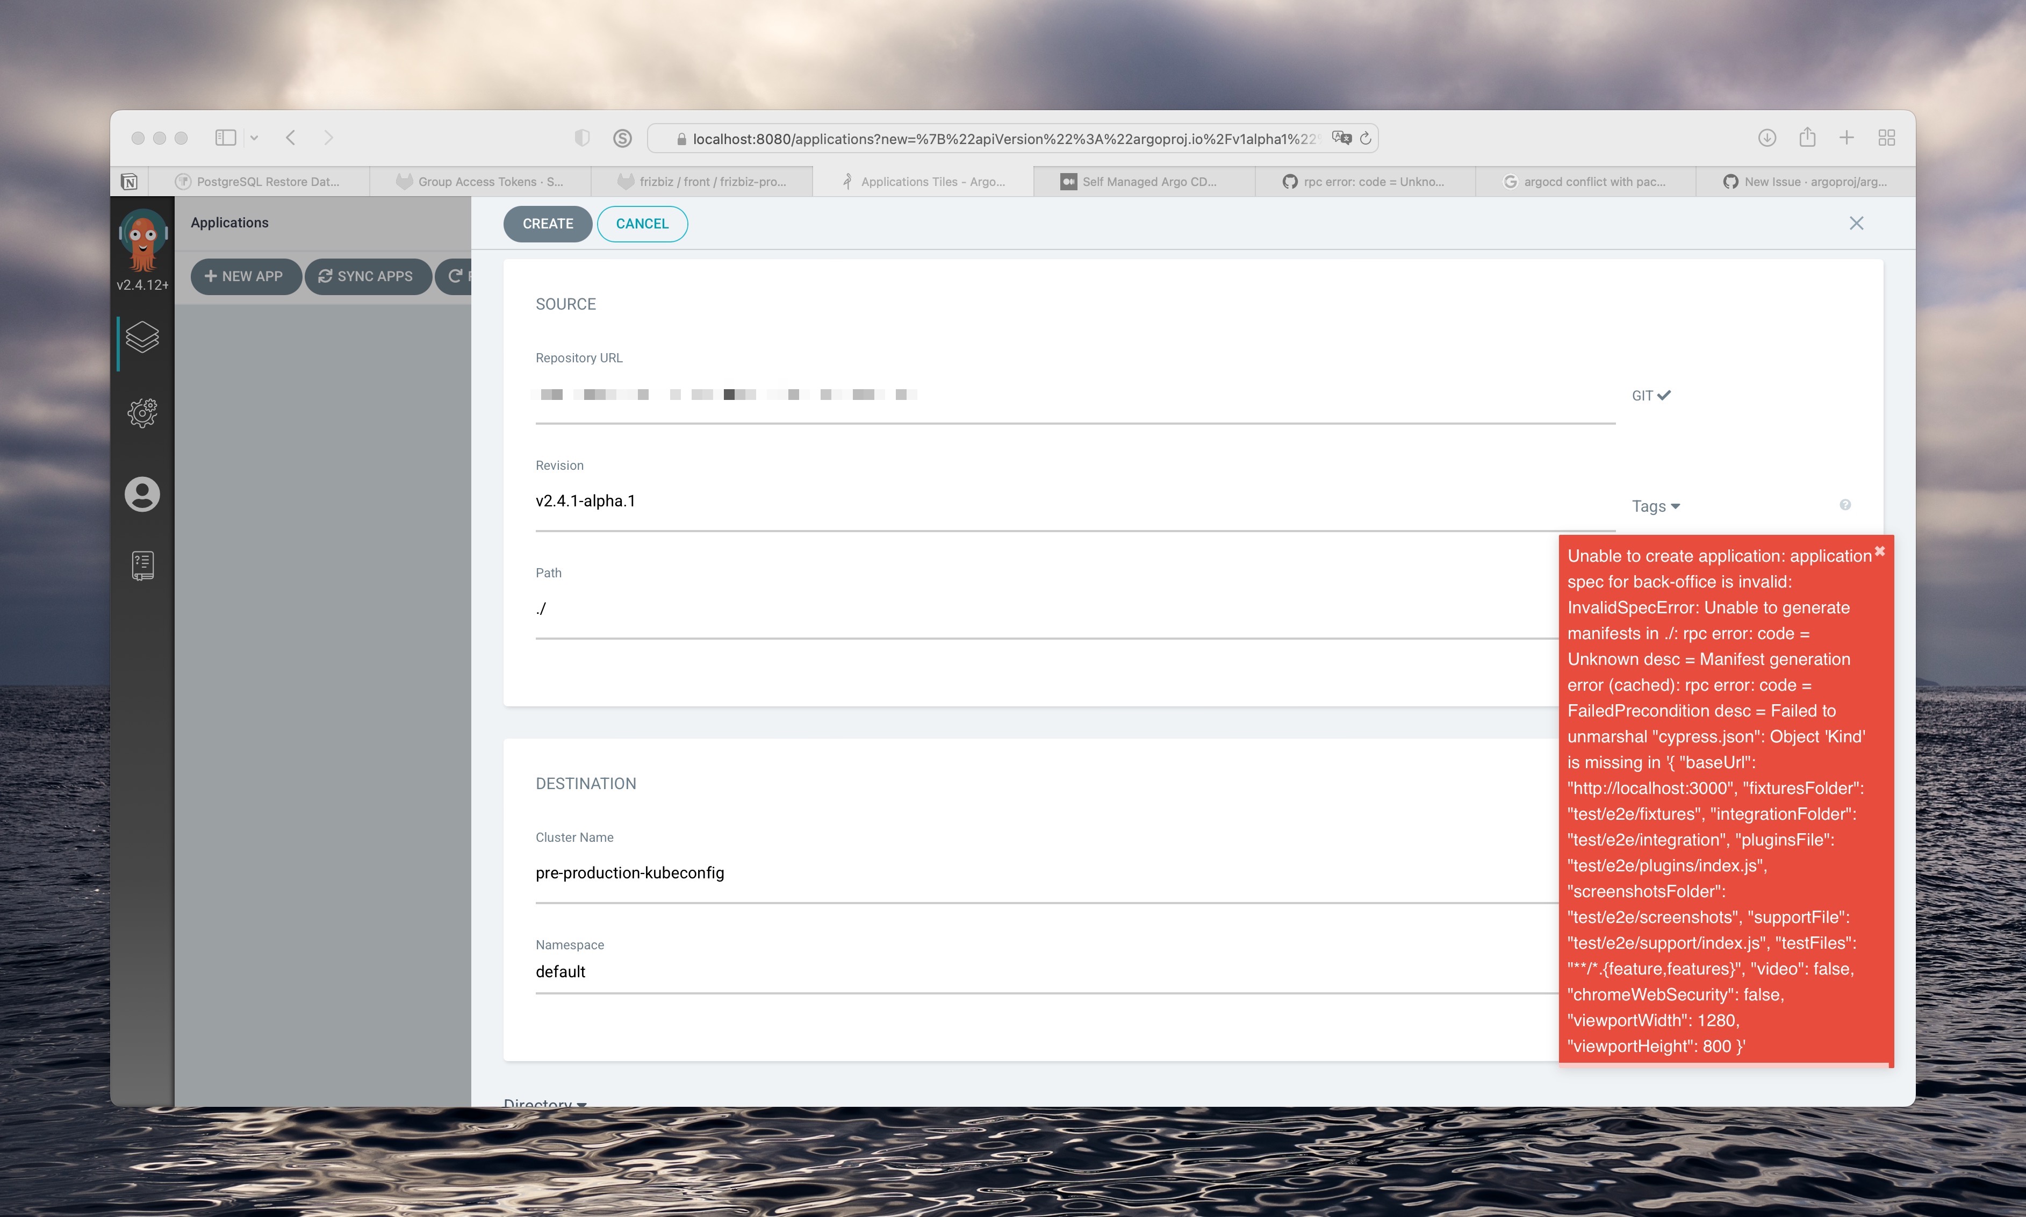
Task: Click the Path input field
Action: click(x=1046, y=608)
